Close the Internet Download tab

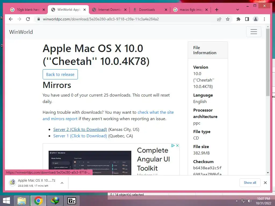125,10
